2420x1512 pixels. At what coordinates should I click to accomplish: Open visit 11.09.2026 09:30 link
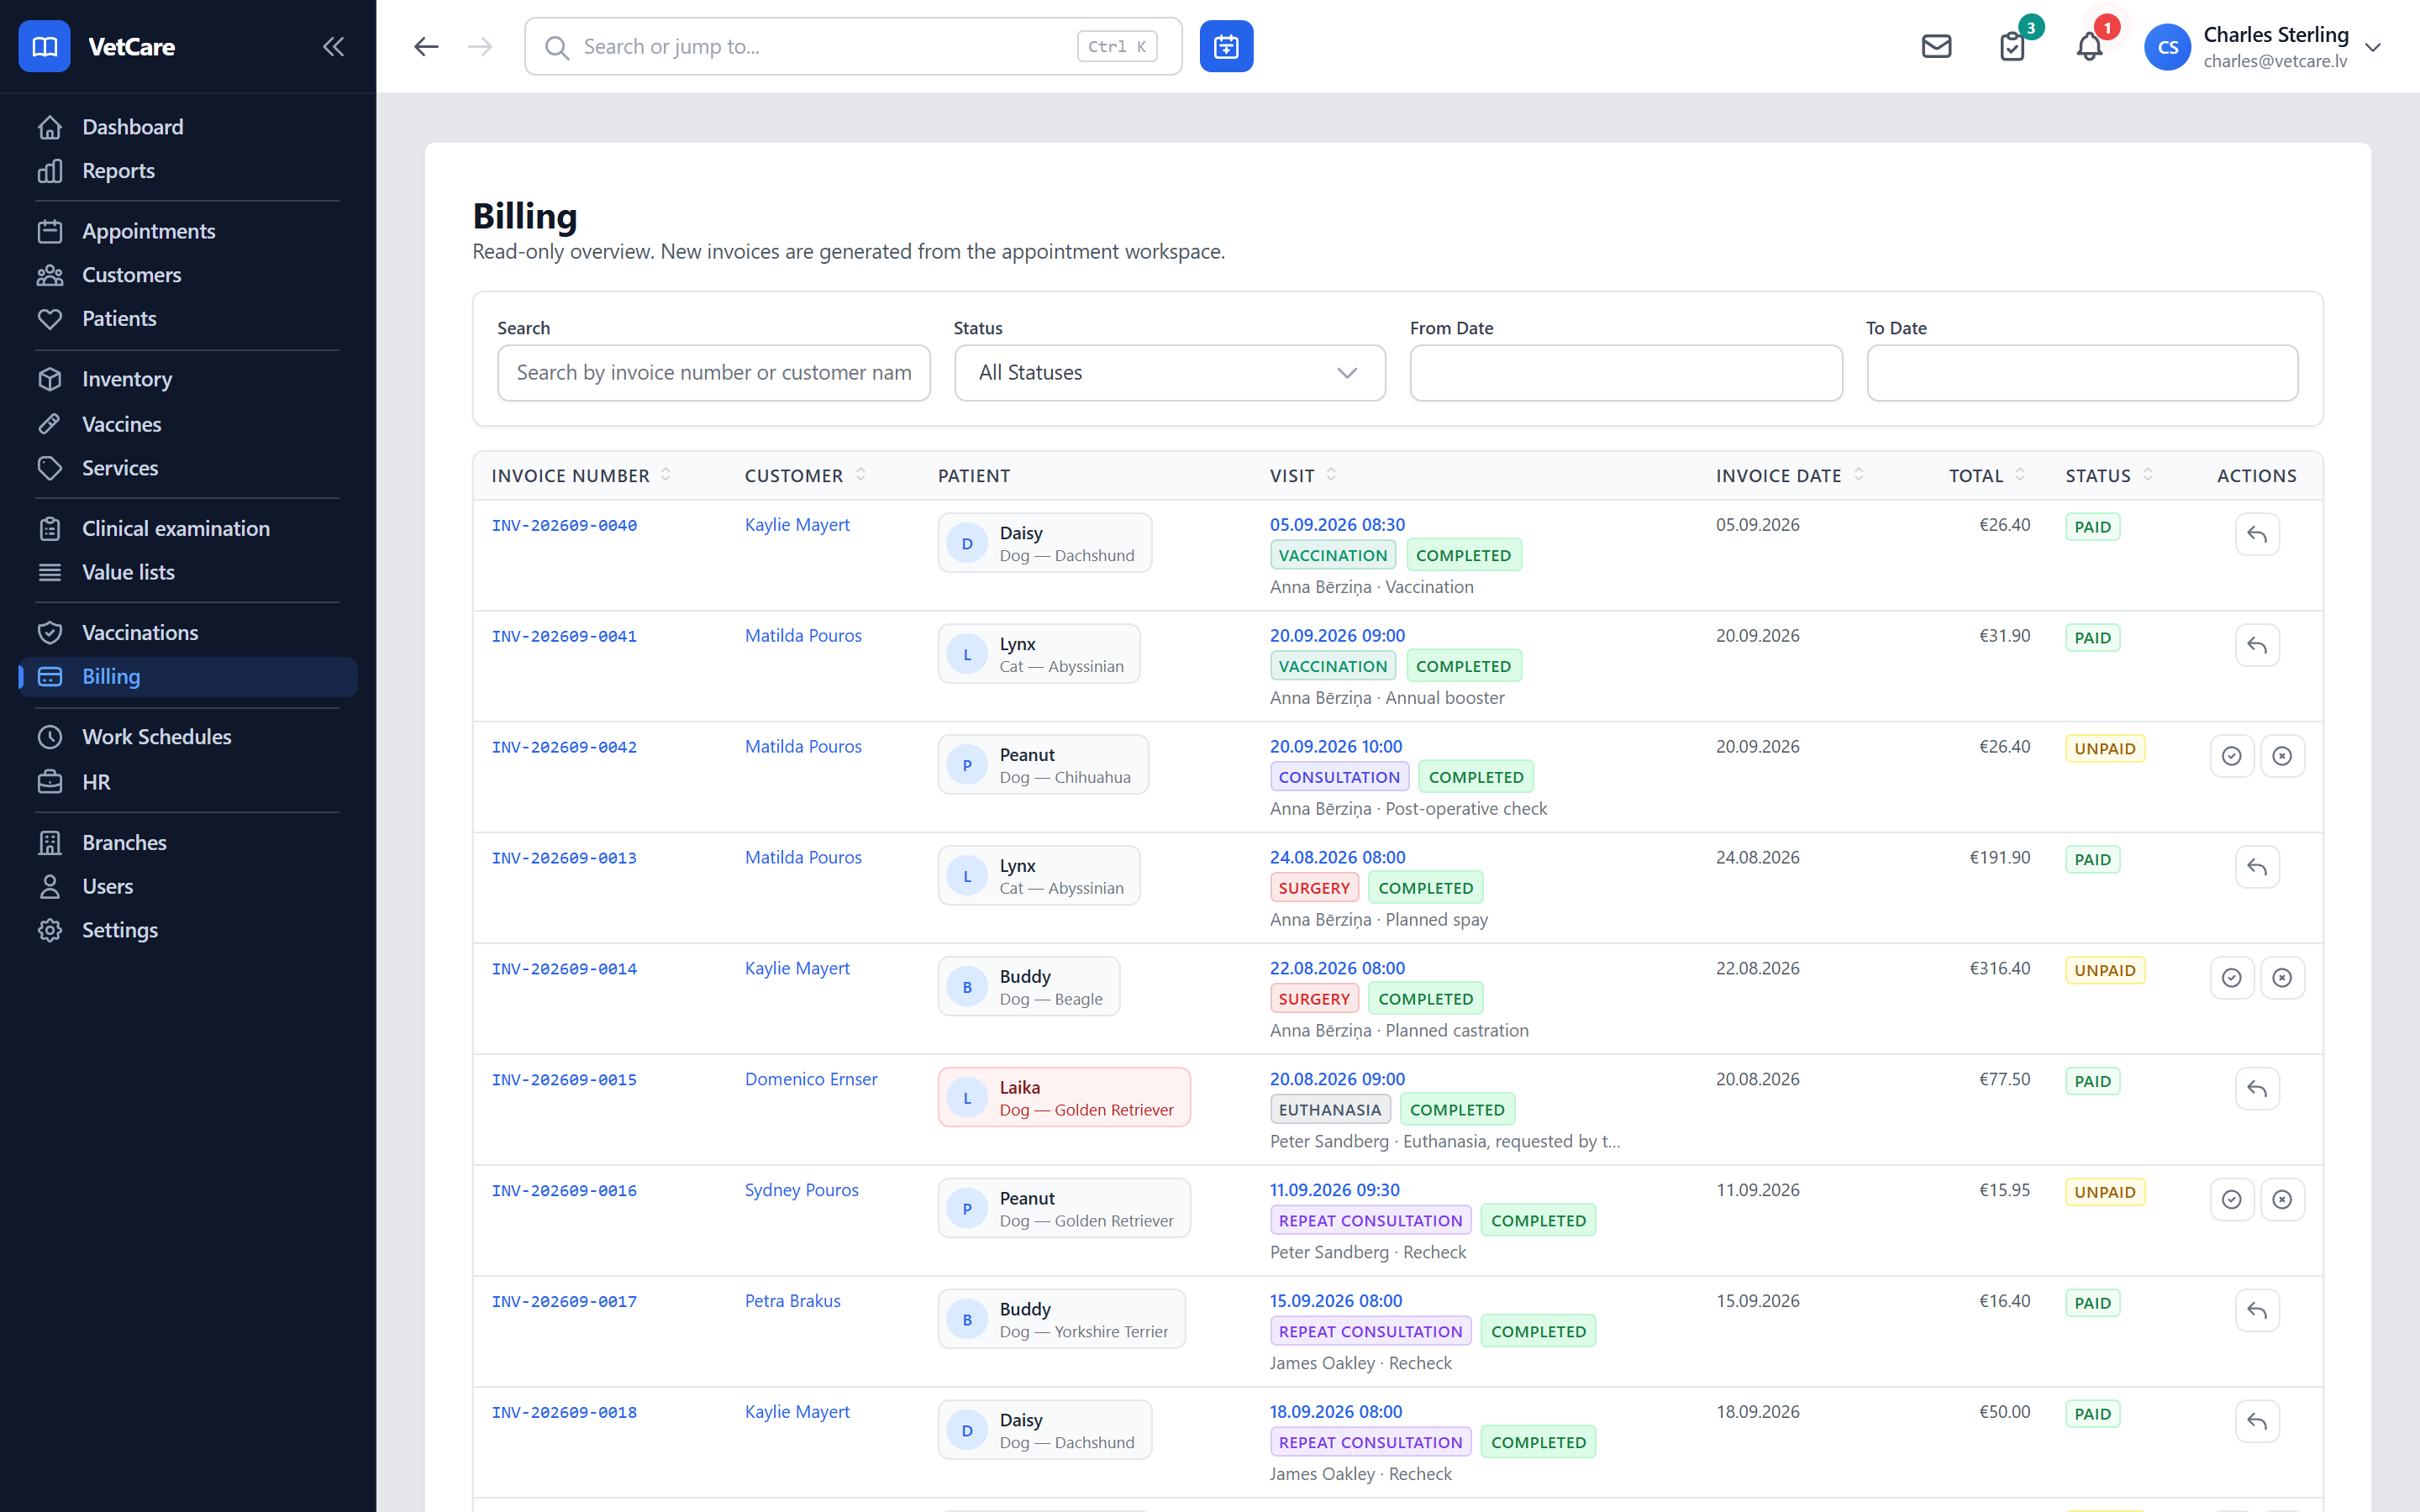pos(1334,1190)
